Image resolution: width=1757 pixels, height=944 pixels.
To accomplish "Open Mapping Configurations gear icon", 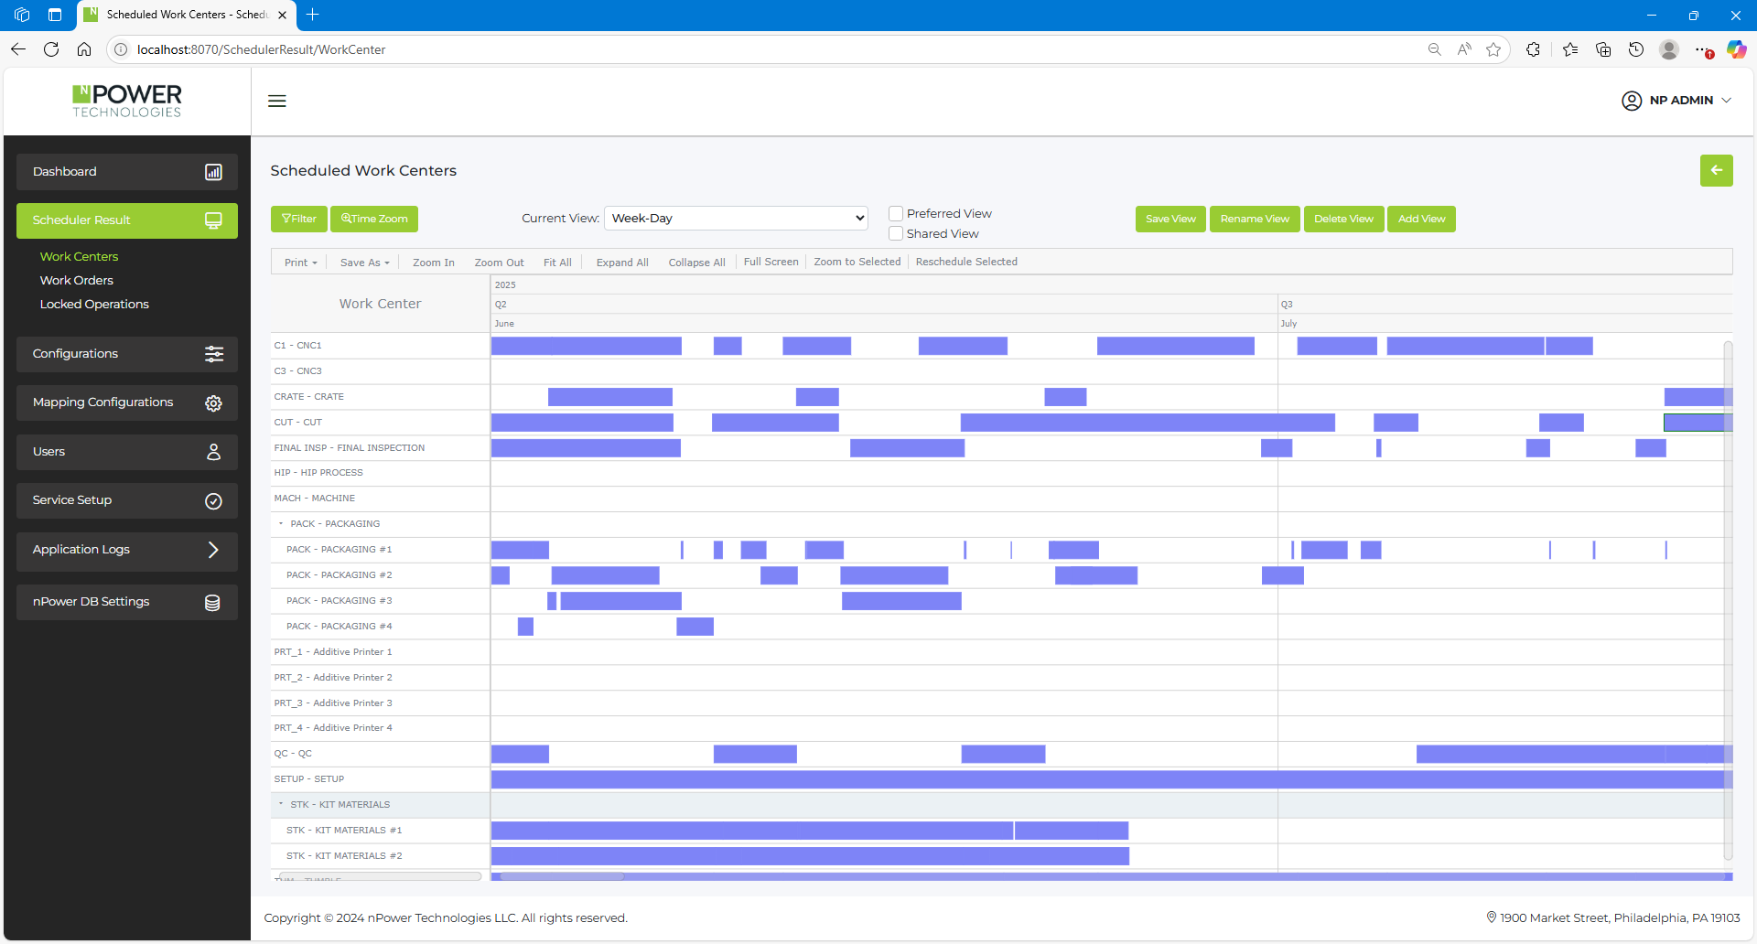I will tap(213, 403).
